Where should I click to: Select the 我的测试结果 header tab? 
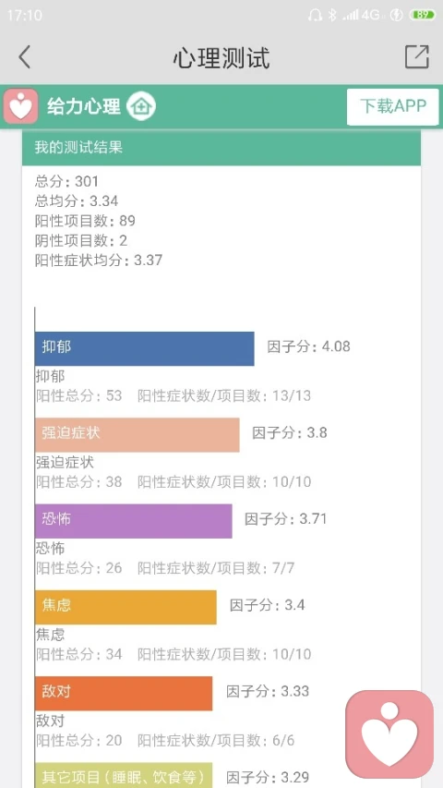(x=221, y=147)
